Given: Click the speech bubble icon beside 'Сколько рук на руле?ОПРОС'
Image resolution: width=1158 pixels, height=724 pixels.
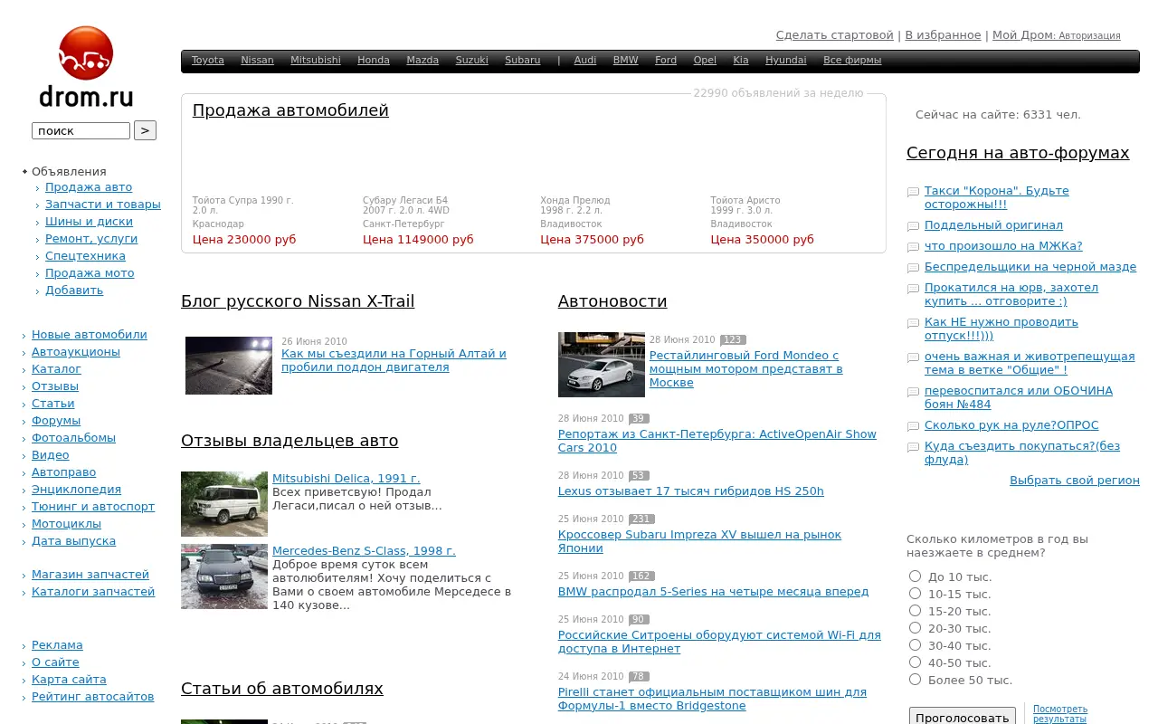Looking at the screenshot, I should pos(913,426).
